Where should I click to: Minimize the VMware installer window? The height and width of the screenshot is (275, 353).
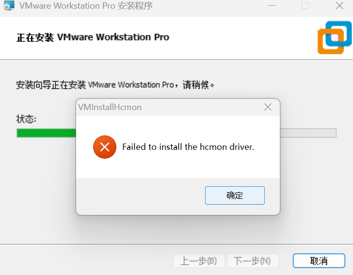(x=272, y=6)
